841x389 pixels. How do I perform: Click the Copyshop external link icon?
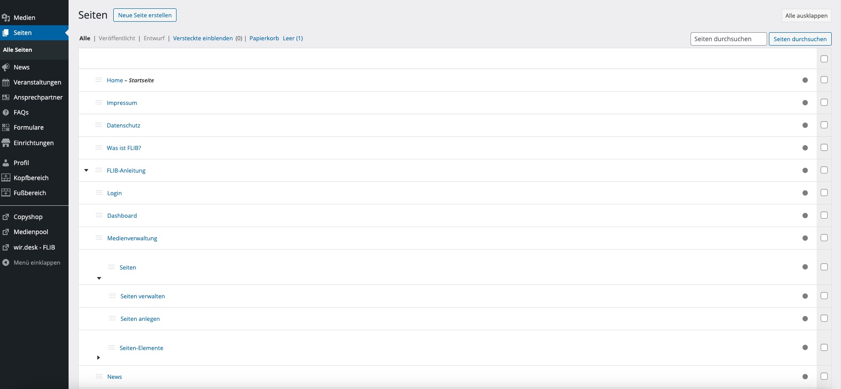[x=6, y=217]
